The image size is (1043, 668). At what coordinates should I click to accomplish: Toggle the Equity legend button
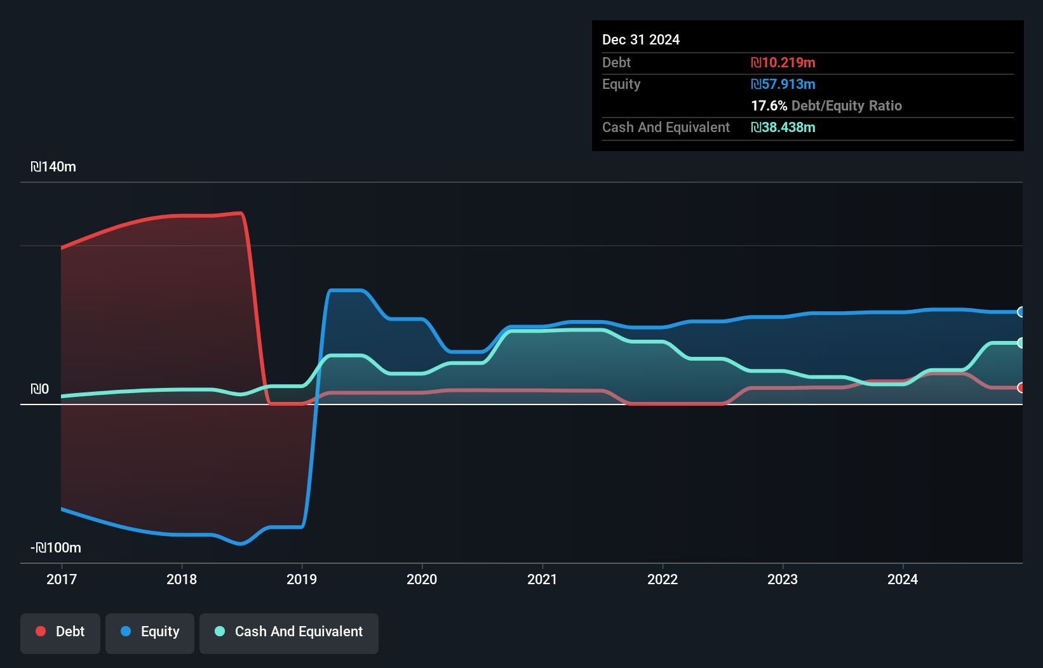[150, 633]
